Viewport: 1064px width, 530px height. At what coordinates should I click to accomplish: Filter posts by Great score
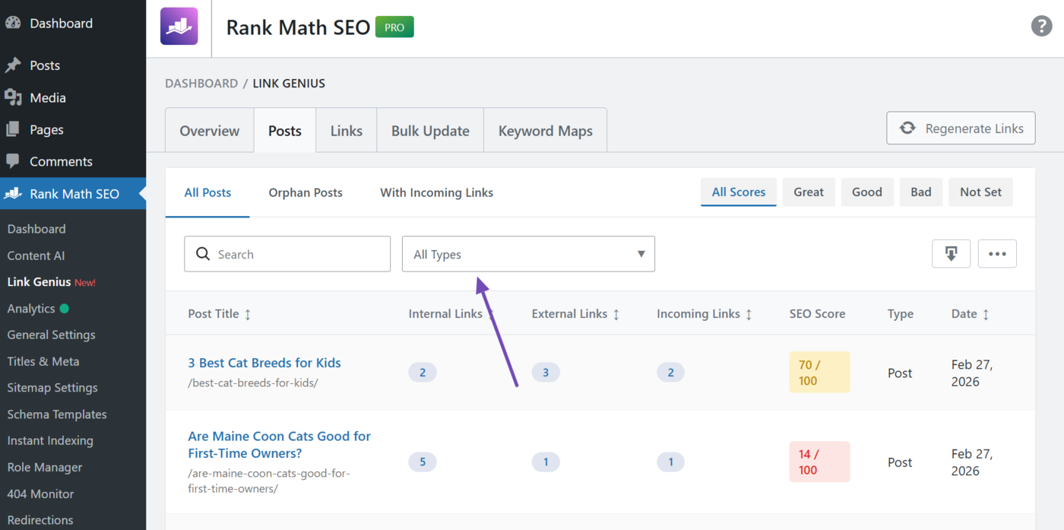click(808, 192)
